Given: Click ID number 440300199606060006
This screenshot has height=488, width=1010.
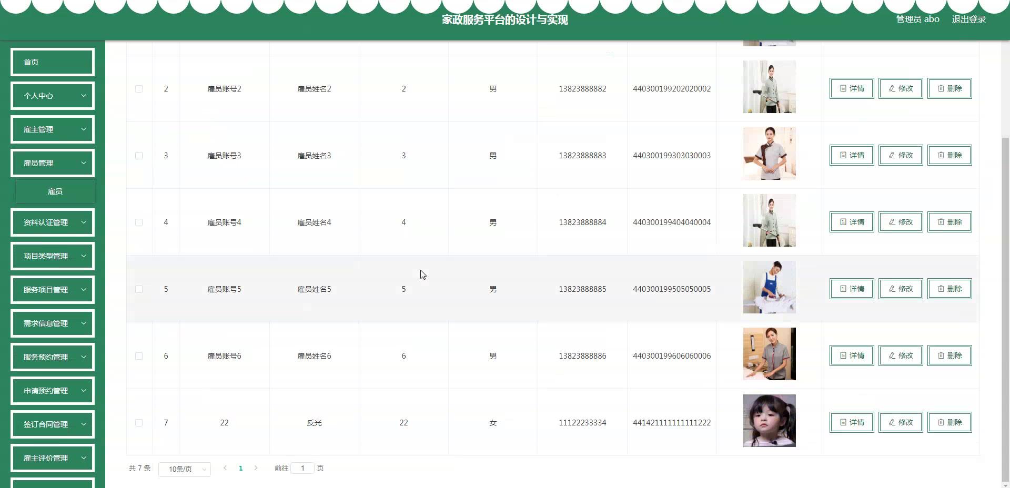Looking at the screenshot, I should [672, 356].
